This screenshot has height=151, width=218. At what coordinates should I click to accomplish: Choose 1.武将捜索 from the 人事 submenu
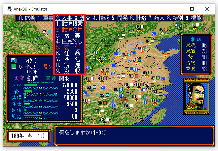69,24
